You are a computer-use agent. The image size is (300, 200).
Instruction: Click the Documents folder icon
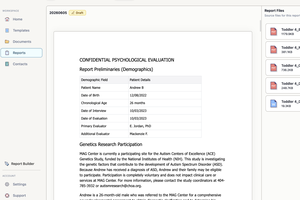click(7, 42)
